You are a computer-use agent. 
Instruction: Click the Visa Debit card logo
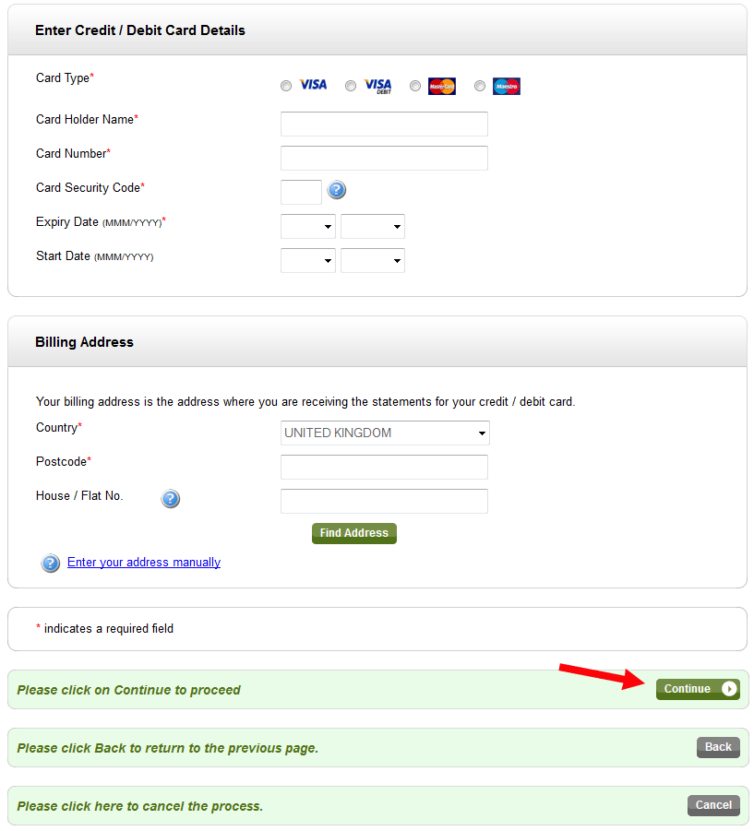coord(377,86)
